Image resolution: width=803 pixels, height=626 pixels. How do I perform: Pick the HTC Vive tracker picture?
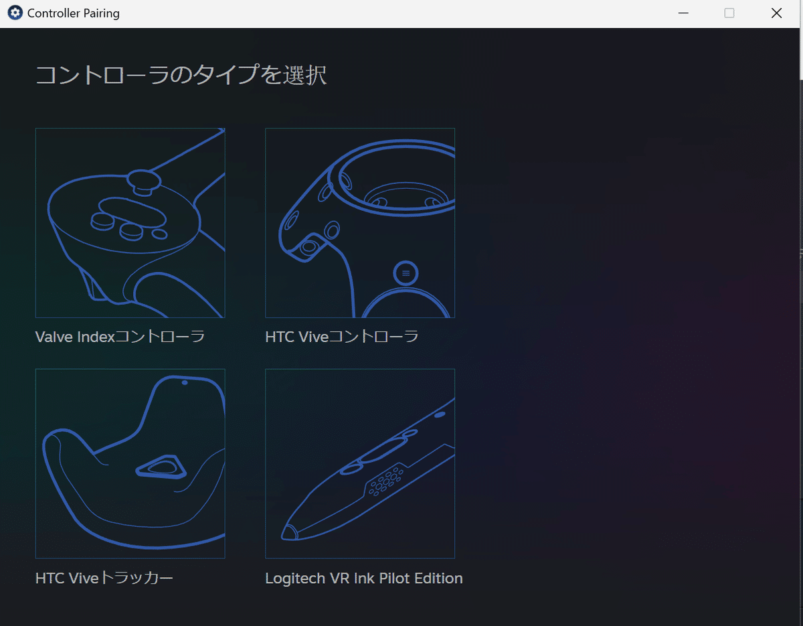coord(130,463)
